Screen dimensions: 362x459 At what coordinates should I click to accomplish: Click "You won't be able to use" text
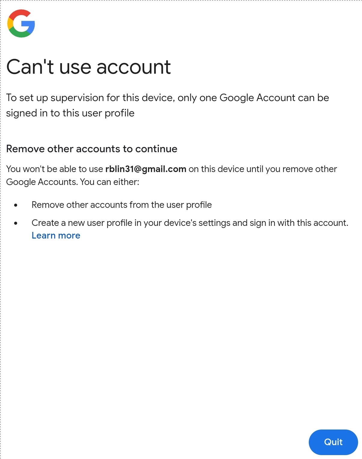[55, 169]
